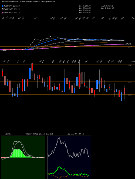Viewport: 135px width, 179px height.
Task: Click the 210 price level label
Action: (130, 82)
